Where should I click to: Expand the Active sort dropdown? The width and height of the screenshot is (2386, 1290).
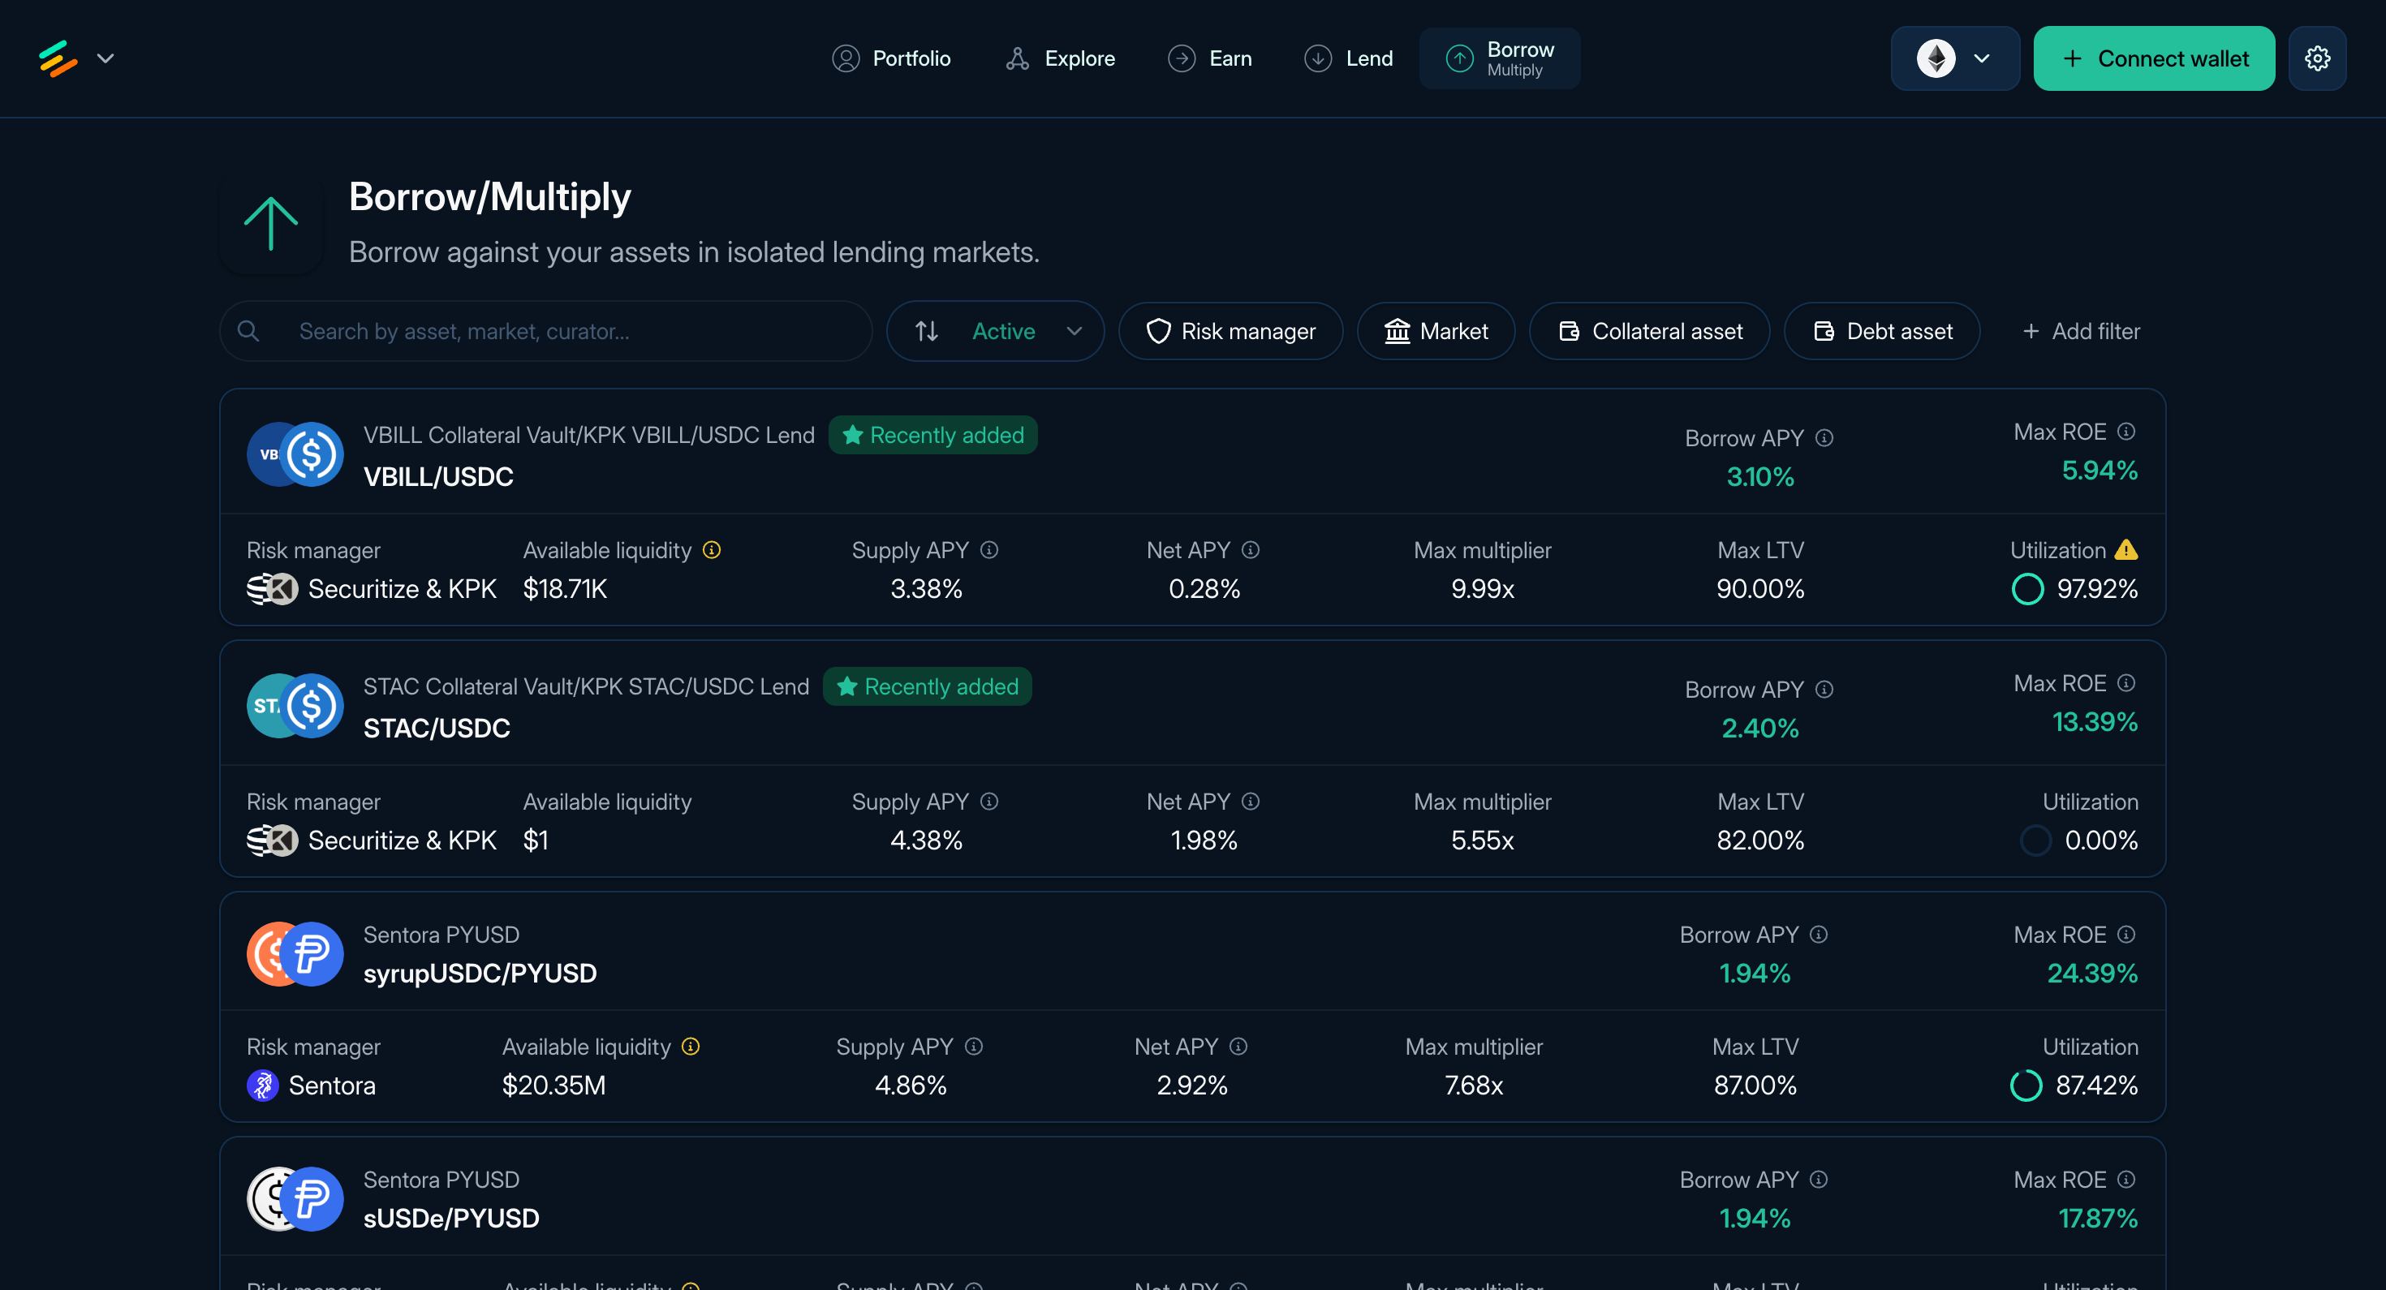996,330
